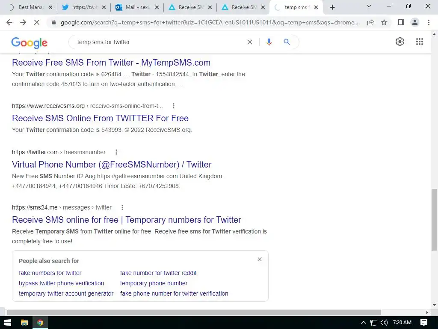Search temporary phone number suggestion

point(154,283)
